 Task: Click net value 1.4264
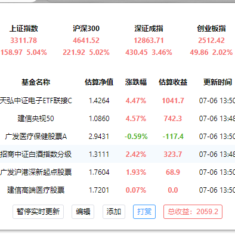point(99,101)
